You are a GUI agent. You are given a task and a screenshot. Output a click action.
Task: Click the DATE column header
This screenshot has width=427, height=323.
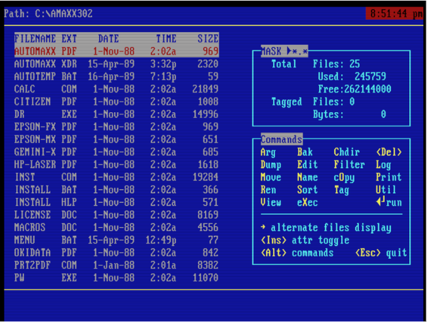108,39
